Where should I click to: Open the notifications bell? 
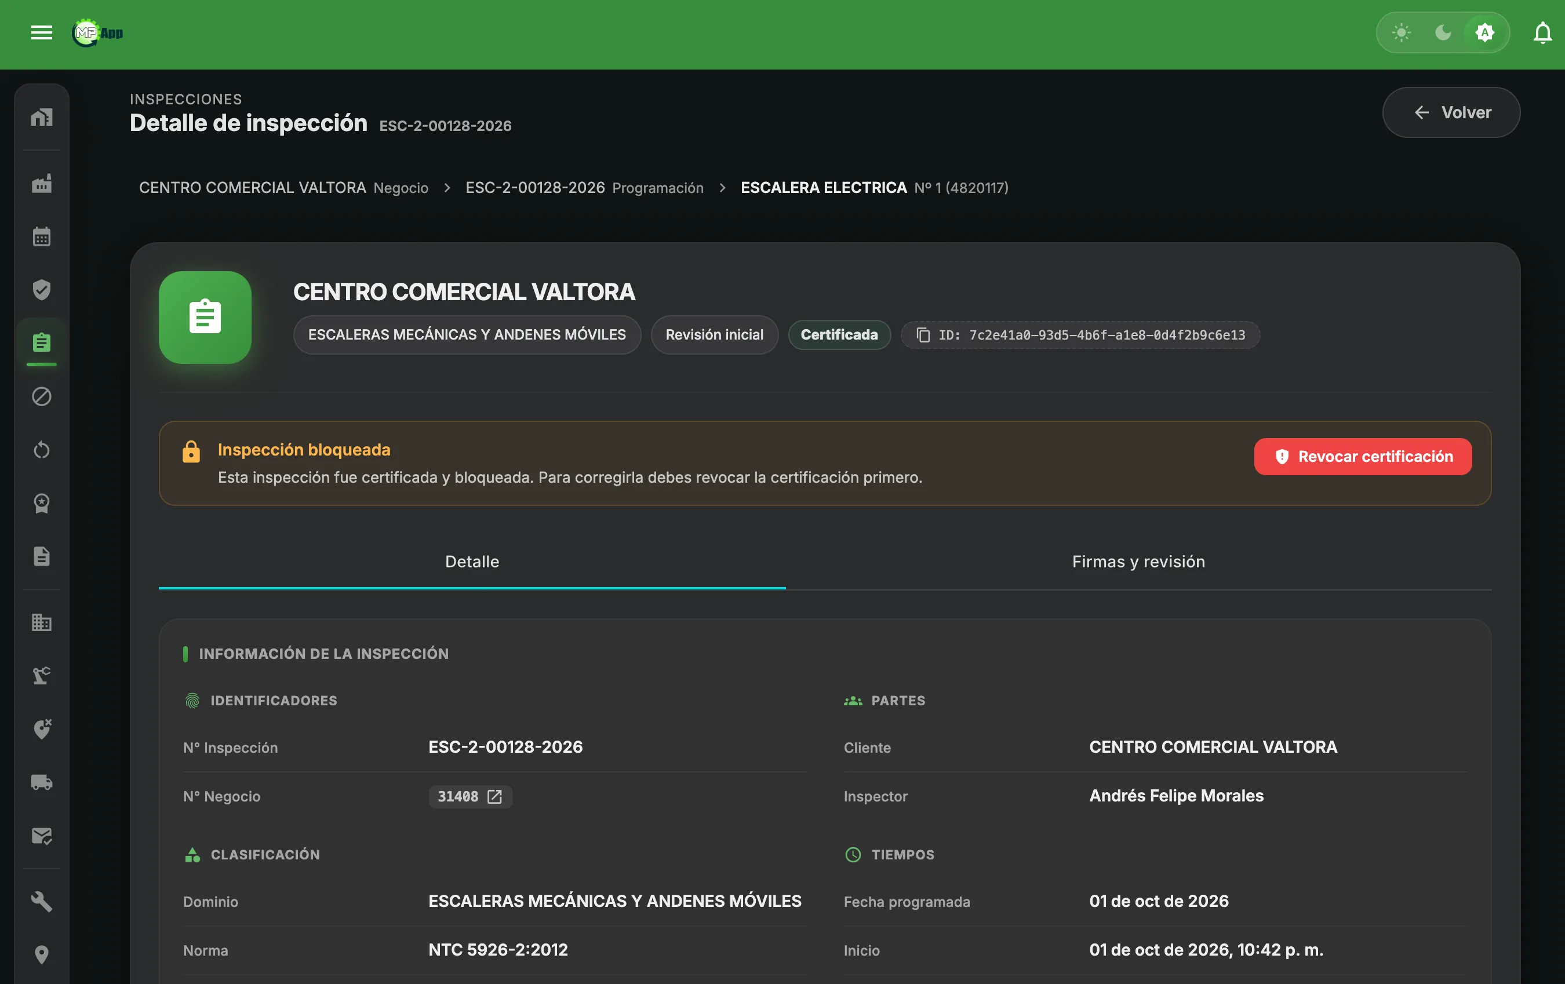[x=1543, y=32]
